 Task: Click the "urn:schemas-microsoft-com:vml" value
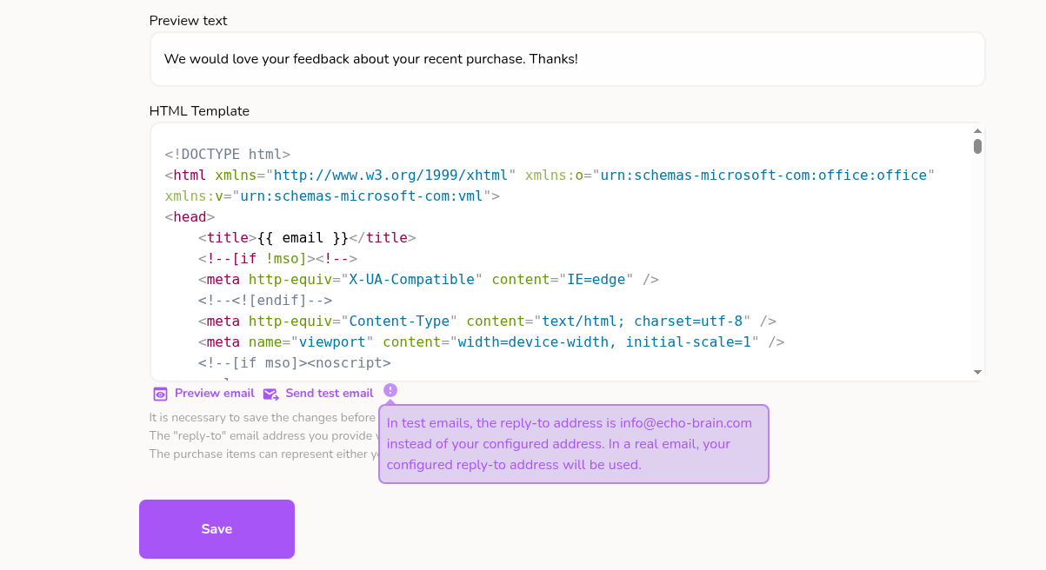coord(362,196)
